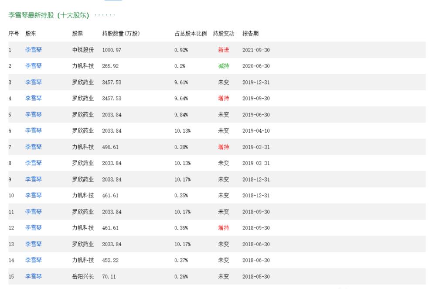436x289 pixels.
Task: Select the 0.38% ratio cell
Action: pos(181,147)
